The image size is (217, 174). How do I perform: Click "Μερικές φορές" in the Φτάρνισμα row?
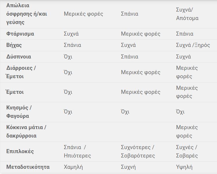[141, 34]
